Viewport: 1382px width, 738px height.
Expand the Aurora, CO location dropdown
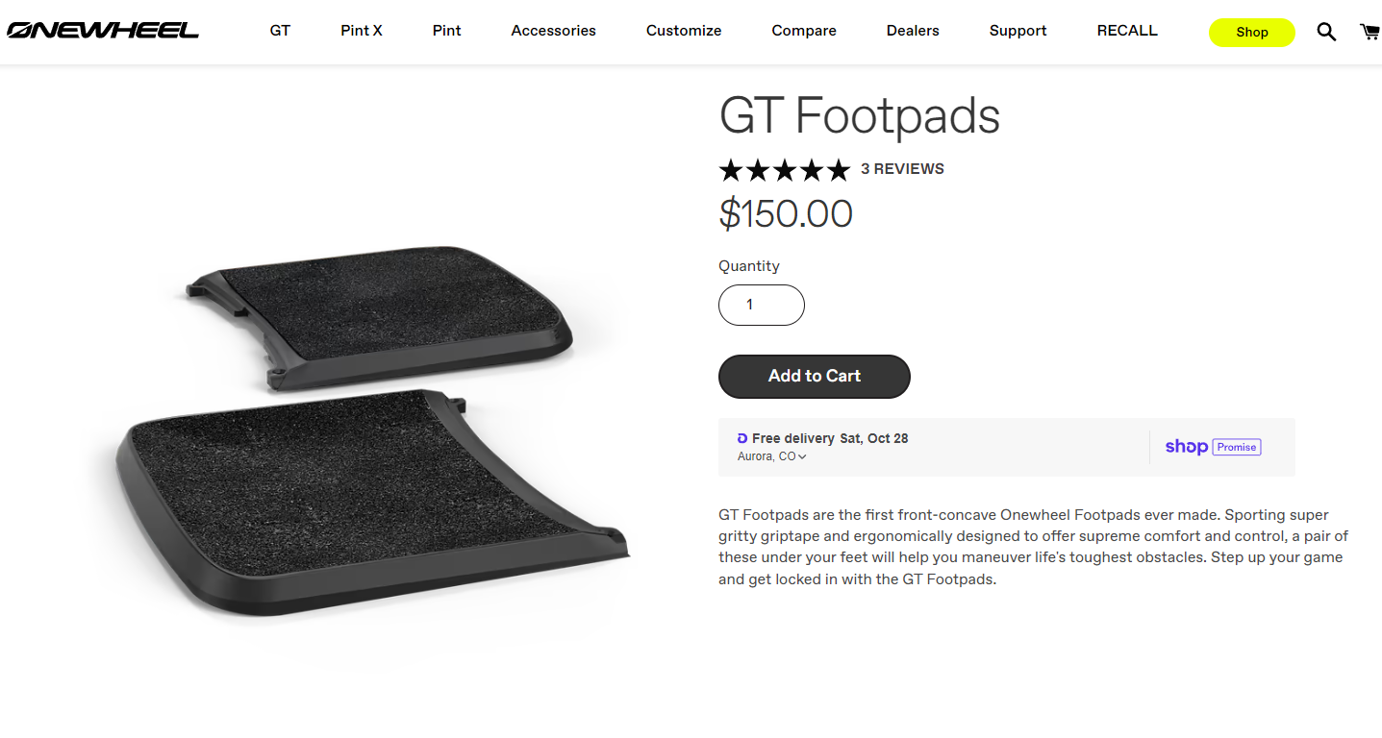coord(772,456)
